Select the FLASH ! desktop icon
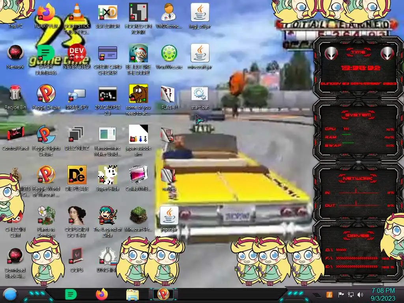This screenshot has width=404, height=303. (x=169, y=97)
